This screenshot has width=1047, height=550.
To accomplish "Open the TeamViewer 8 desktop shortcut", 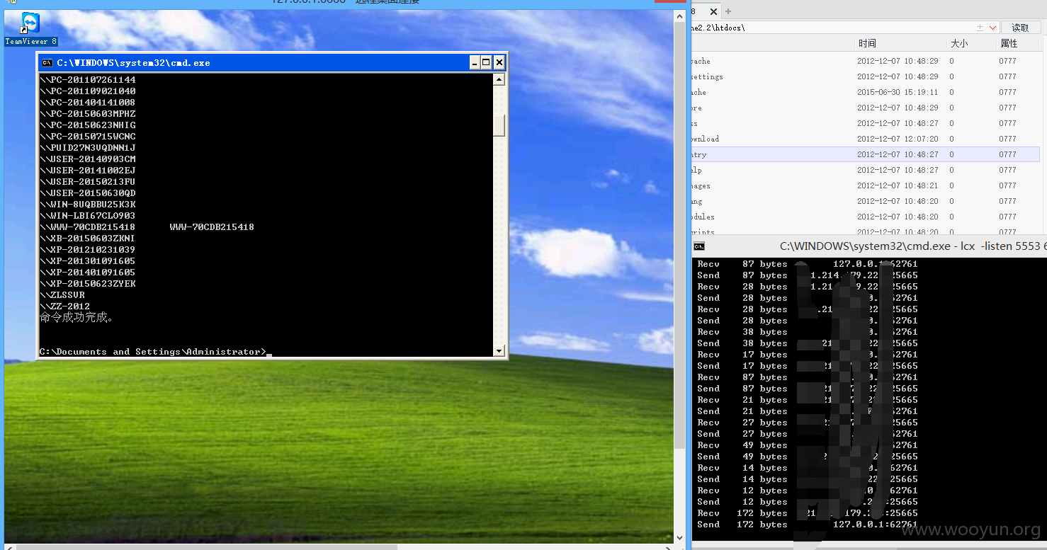I will pos(30,29).
